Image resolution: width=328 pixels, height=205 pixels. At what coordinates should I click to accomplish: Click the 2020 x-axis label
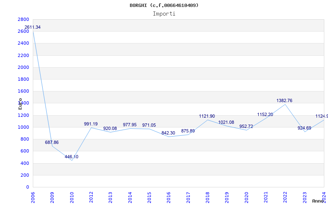click(x=246, y=198)
